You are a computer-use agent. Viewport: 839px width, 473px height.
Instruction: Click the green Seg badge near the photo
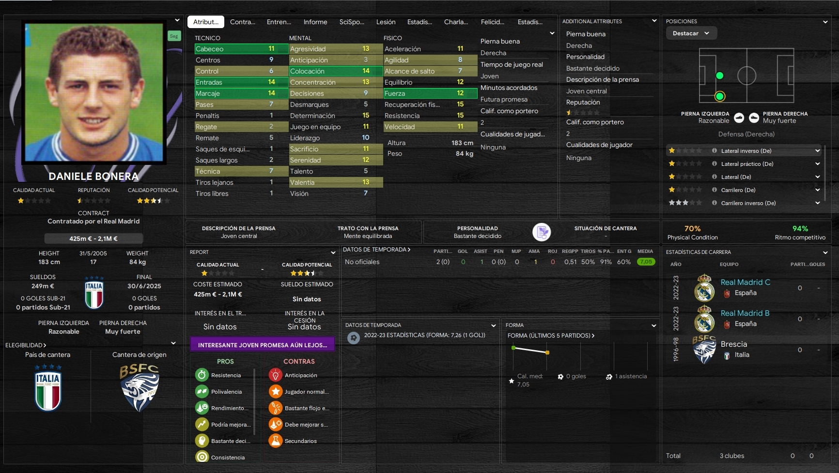[174, 36]
